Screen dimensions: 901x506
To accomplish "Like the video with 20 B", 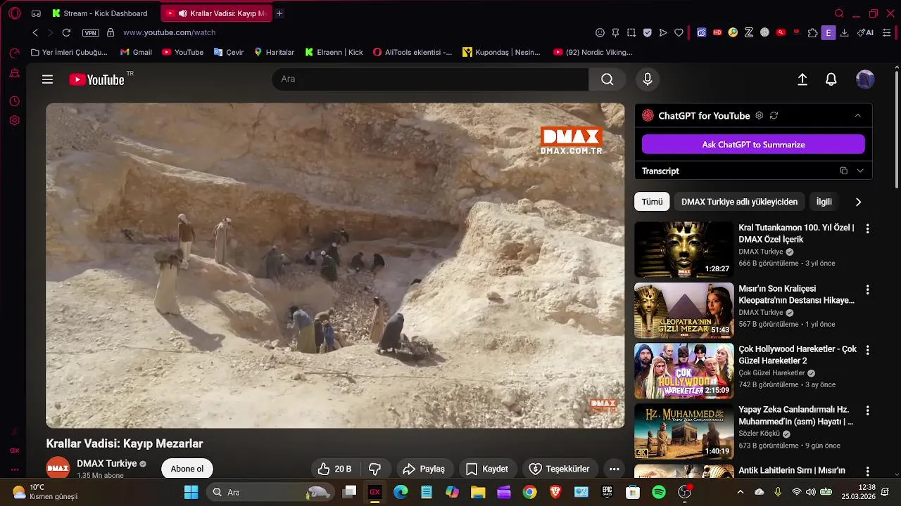I will [334, 469].
